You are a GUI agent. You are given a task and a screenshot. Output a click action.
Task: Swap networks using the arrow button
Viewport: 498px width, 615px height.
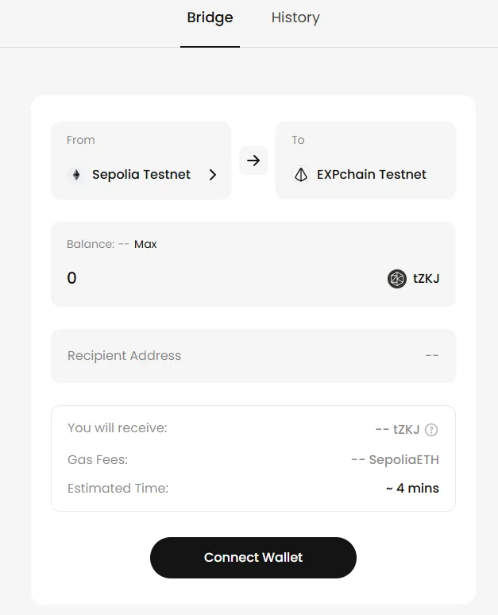click(253, 161)
